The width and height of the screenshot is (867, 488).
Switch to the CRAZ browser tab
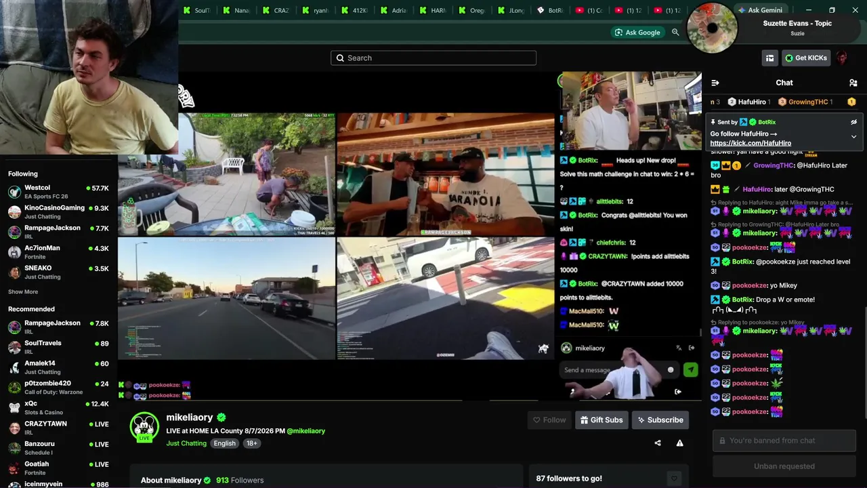(x=276, y=10)
